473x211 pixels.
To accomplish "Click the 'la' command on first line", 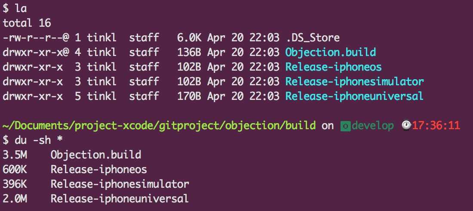I will [20, 9].
